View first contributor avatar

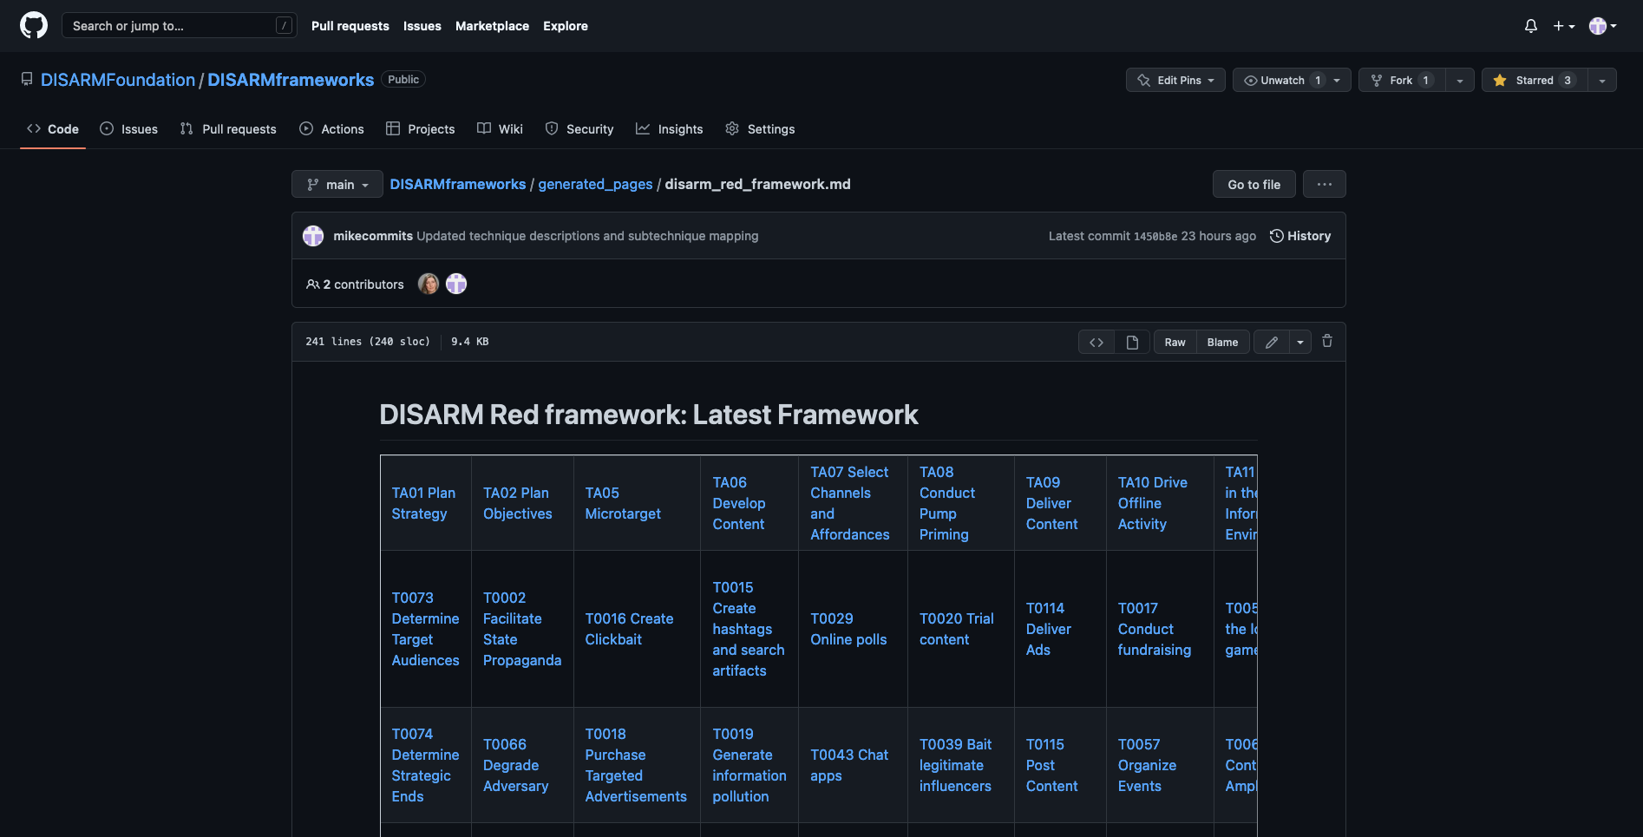[429, 284]
